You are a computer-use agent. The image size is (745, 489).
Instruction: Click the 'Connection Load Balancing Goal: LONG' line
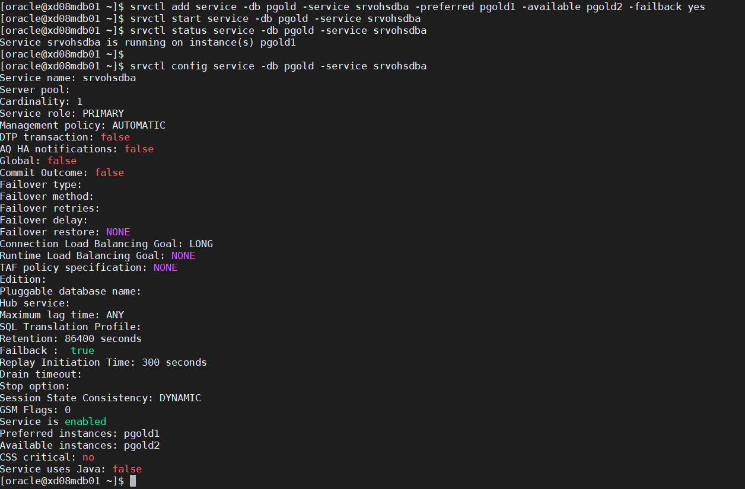coord(107,244)
